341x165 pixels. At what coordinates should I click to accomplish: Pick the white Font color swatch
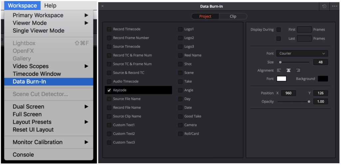point(281,79)
